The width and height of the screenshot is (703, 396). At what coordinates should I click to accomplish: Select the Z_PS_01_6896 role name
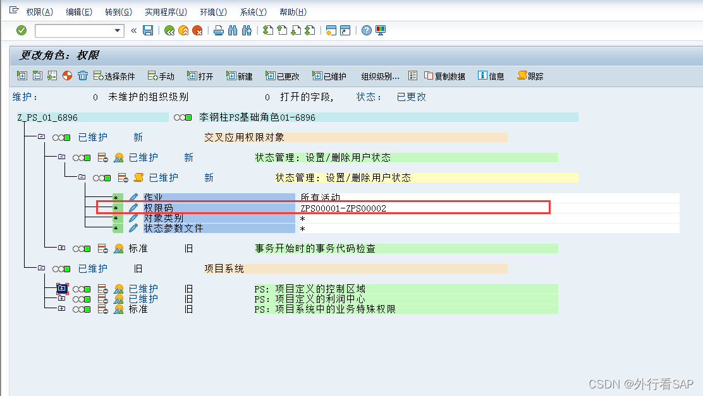(47, 117)
